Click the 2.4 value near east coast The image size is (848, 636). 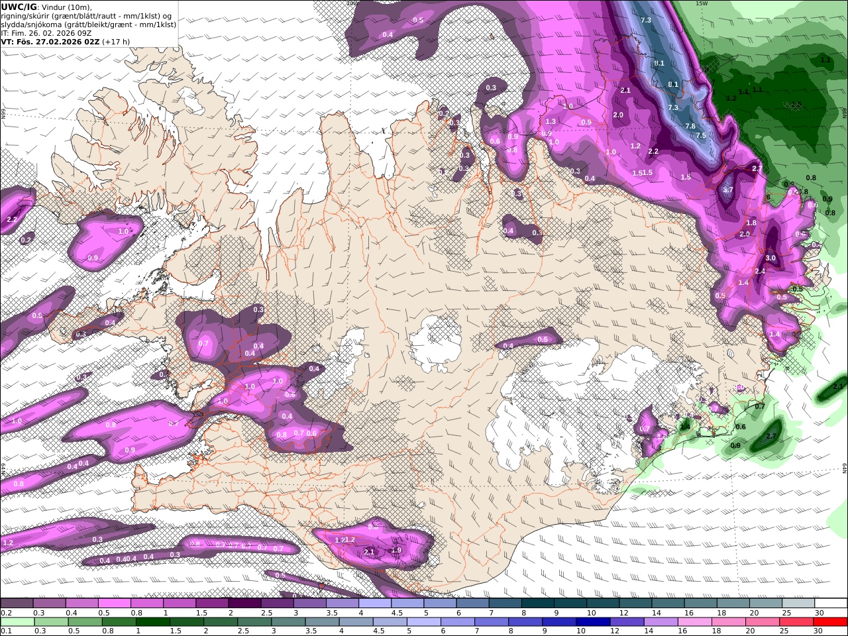pos(760,271)
